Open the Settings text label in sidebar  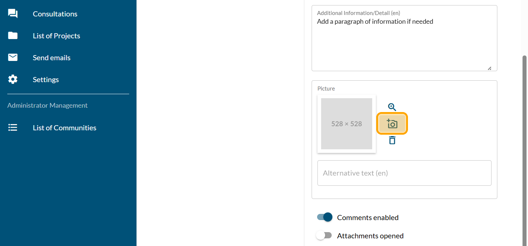(46, 80)
